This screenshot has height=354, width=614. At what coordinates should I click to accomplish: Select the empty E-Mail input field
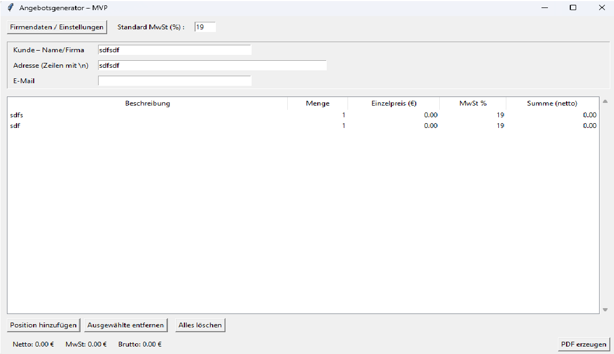[x=174, y=81]
